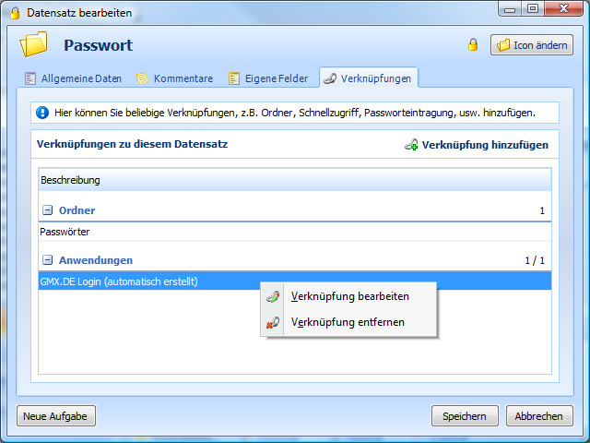The image size is (590, 443).
Task: Go to the Eigene Felder tab
Action: click(x=269, y=78)
